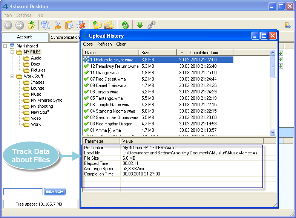Select the Images folder in tree
The height and width of the screenshot is (218, 296).
(38, 82)
